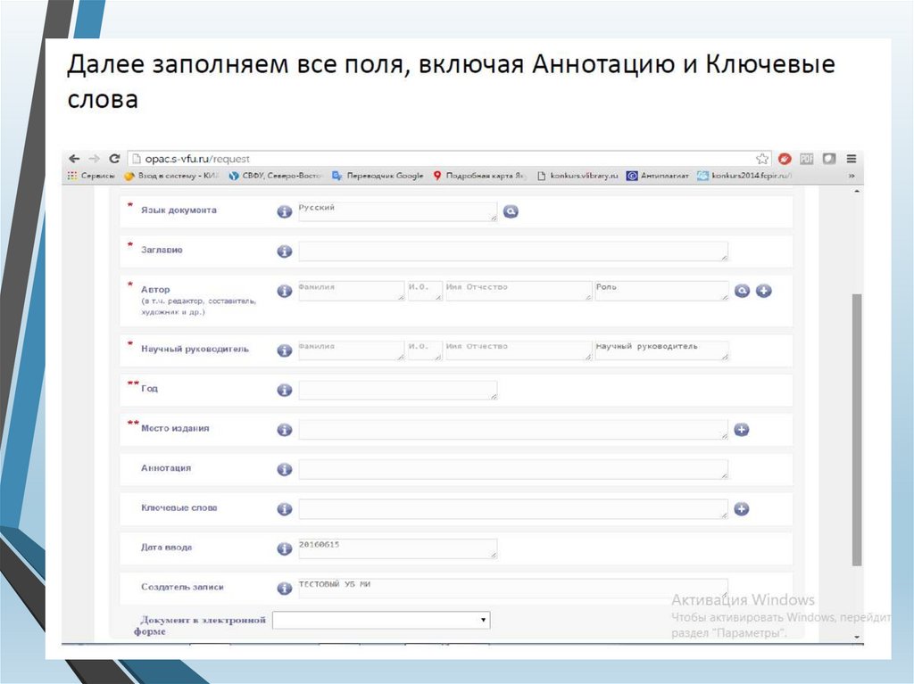Click the info icon beside Год
914x684 pixels.
pyautogui.click(x=285, y=390)
